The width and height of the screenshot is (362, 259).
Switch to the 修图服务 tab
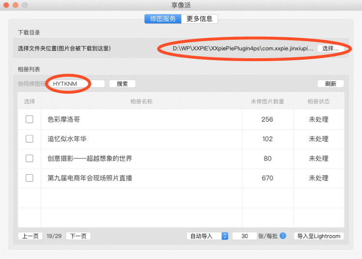pyautogui.click(x=163, y=19)
